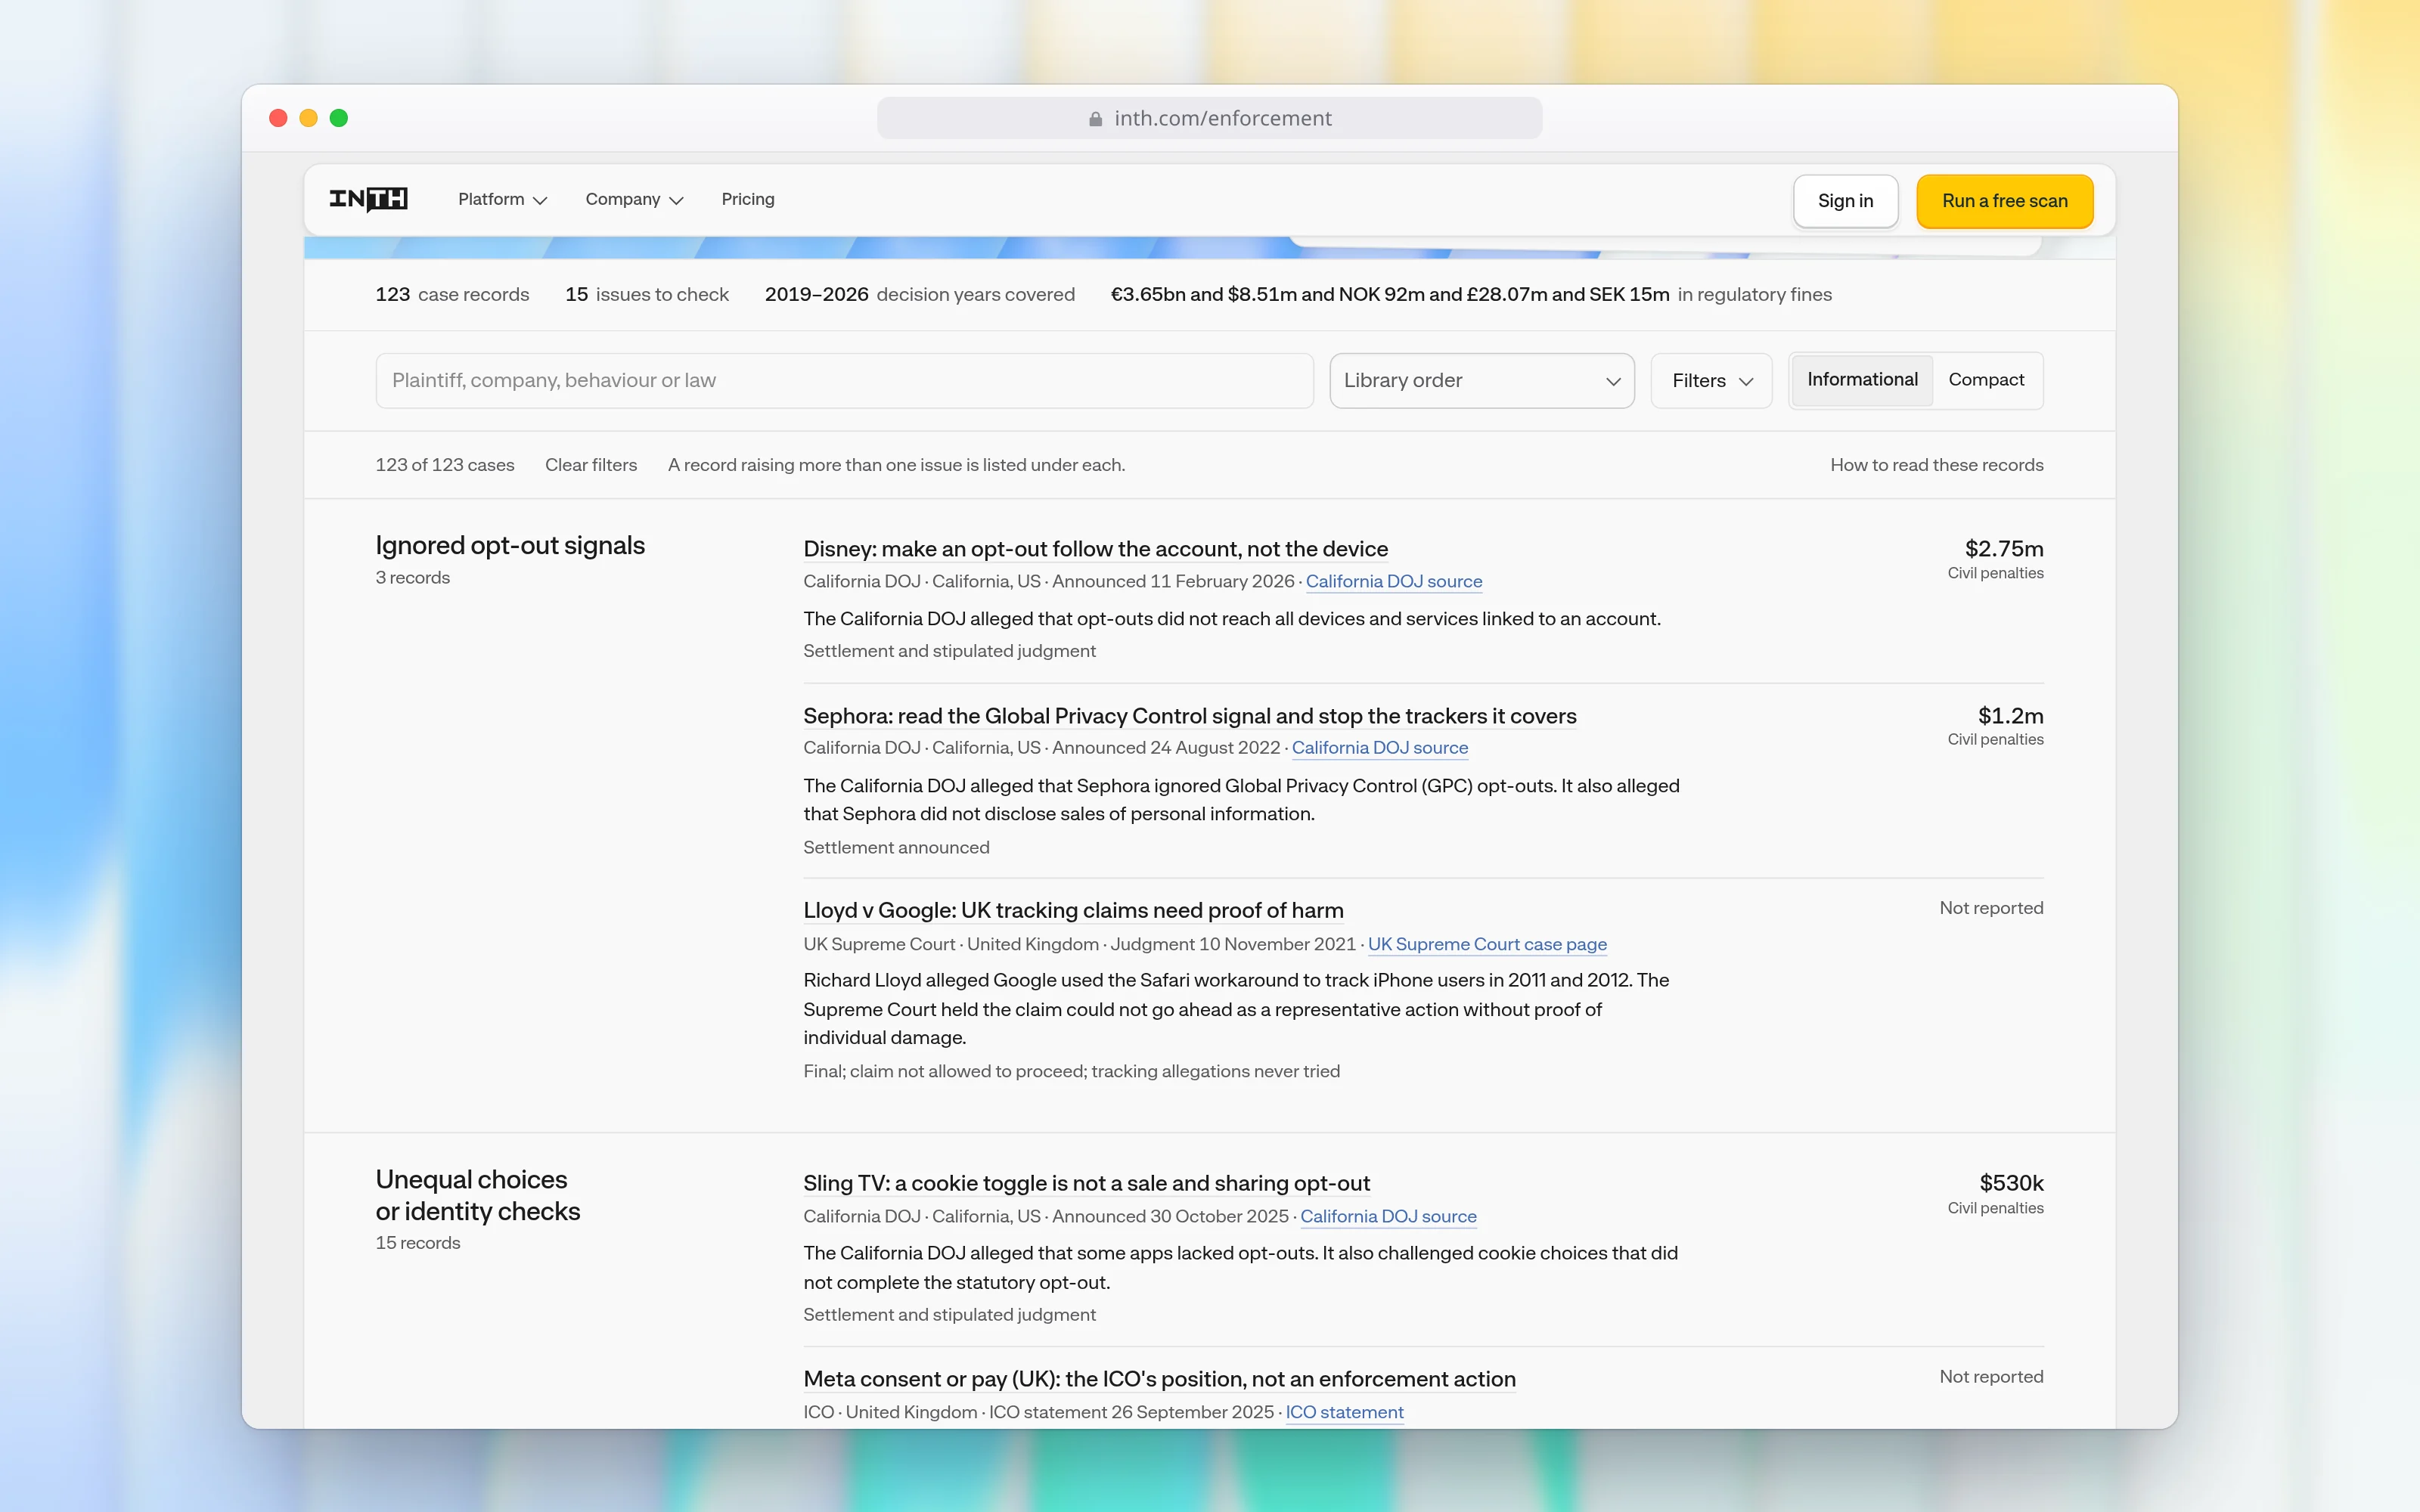This screenshot has width=2420, height=1512.
Task: Click the inth.com/enforcement address bar
Action: (1209, 119)
